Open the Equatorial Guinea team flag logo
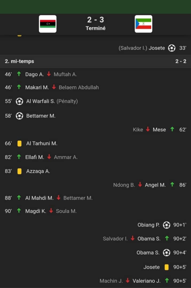 [143, 24]
